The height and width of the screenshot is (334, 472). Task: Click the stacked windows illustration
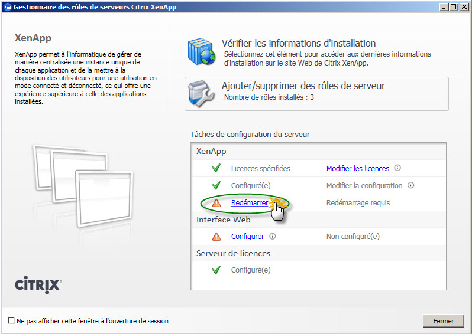tap(83, 186)
